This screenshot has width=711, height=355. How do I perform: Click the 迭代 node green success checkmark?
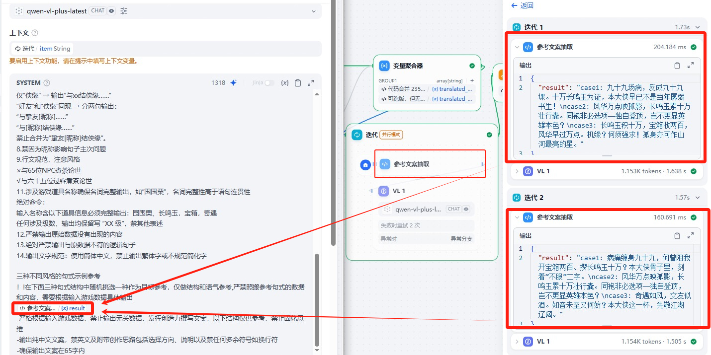489,135
